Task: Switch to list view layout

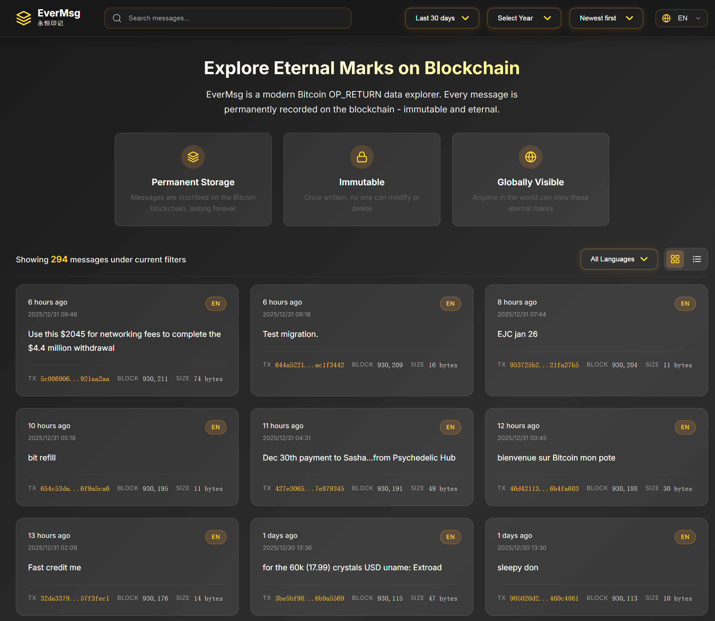Action: (697, 259)
